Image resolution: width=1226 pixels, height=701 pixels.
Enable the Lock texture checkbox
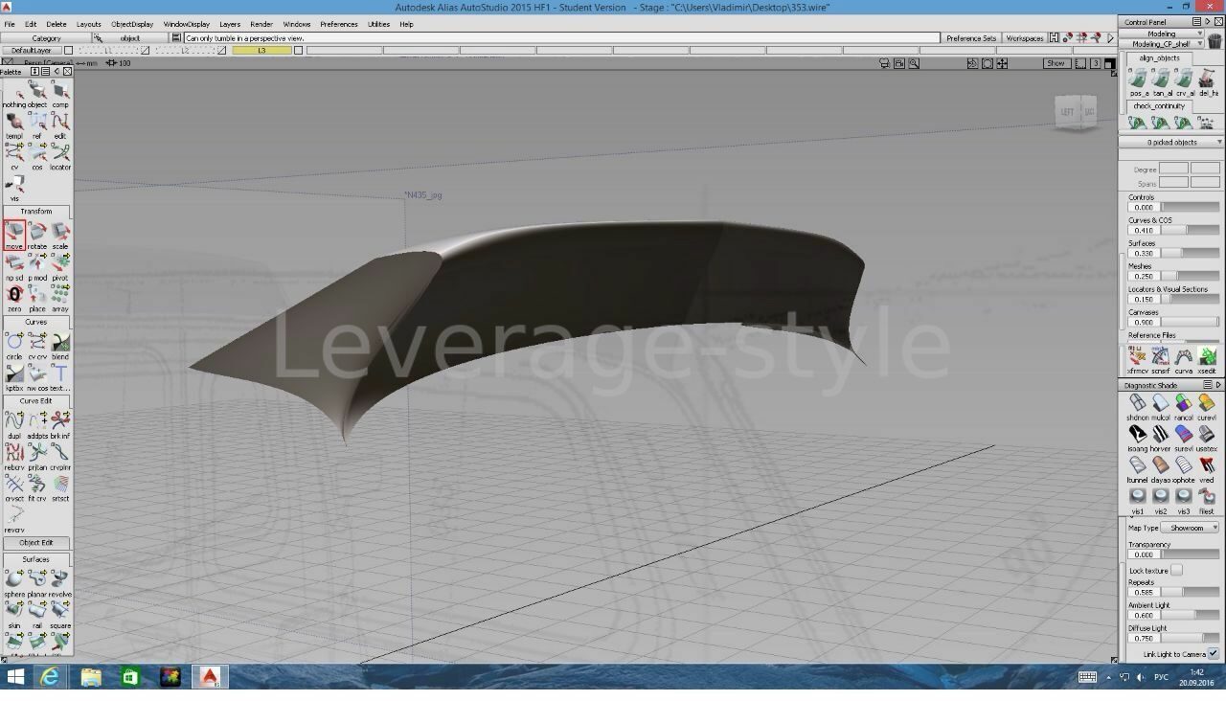1176,570
